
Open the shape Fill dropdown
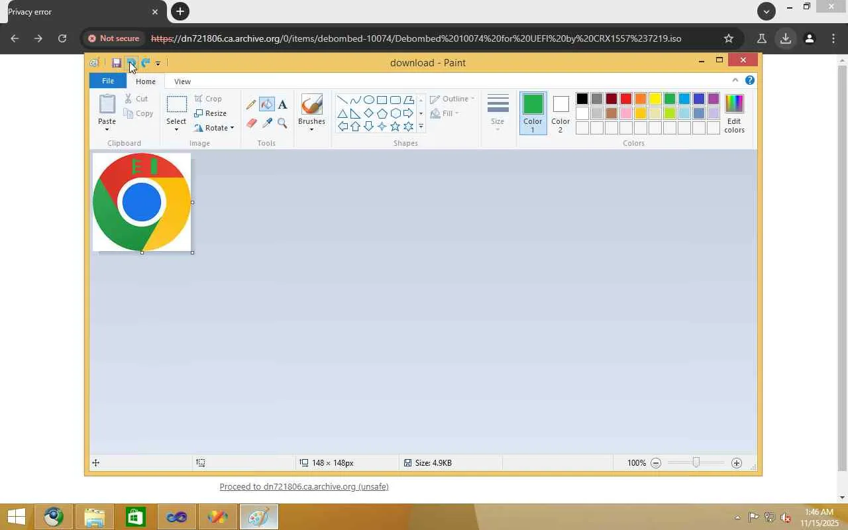(445, 113)
